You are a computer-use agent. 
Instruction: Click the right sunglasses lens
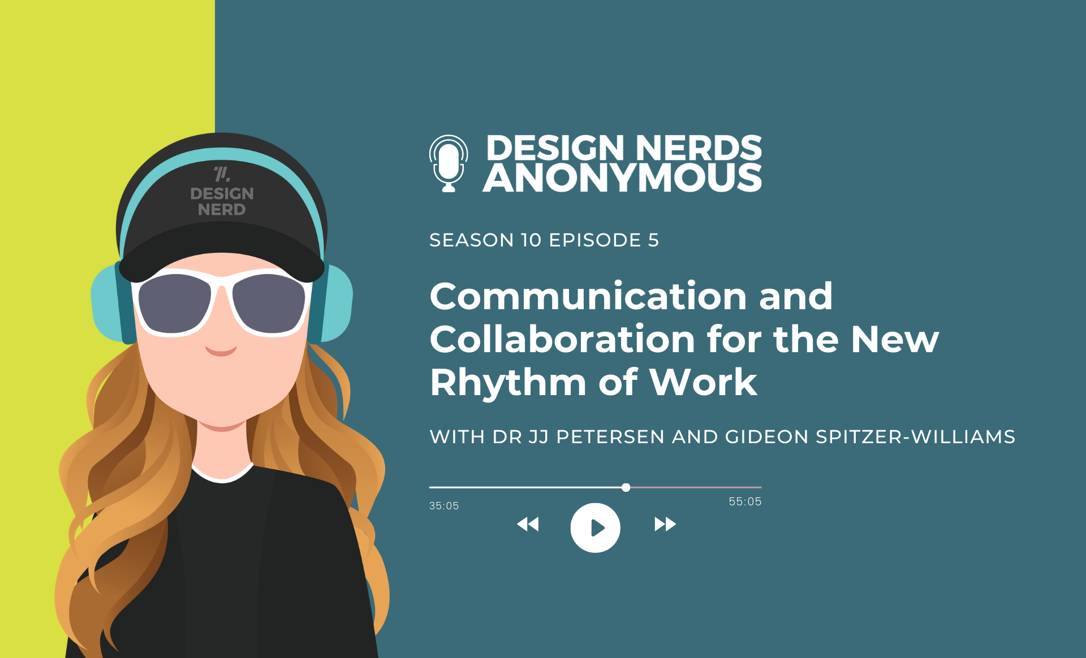point(269,304)
